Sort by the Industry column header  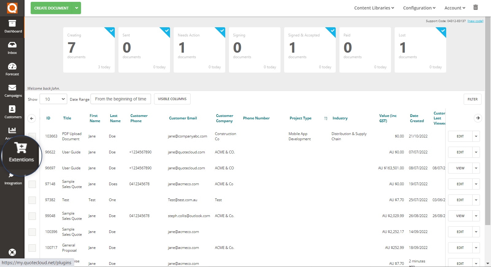pos(340,118)
